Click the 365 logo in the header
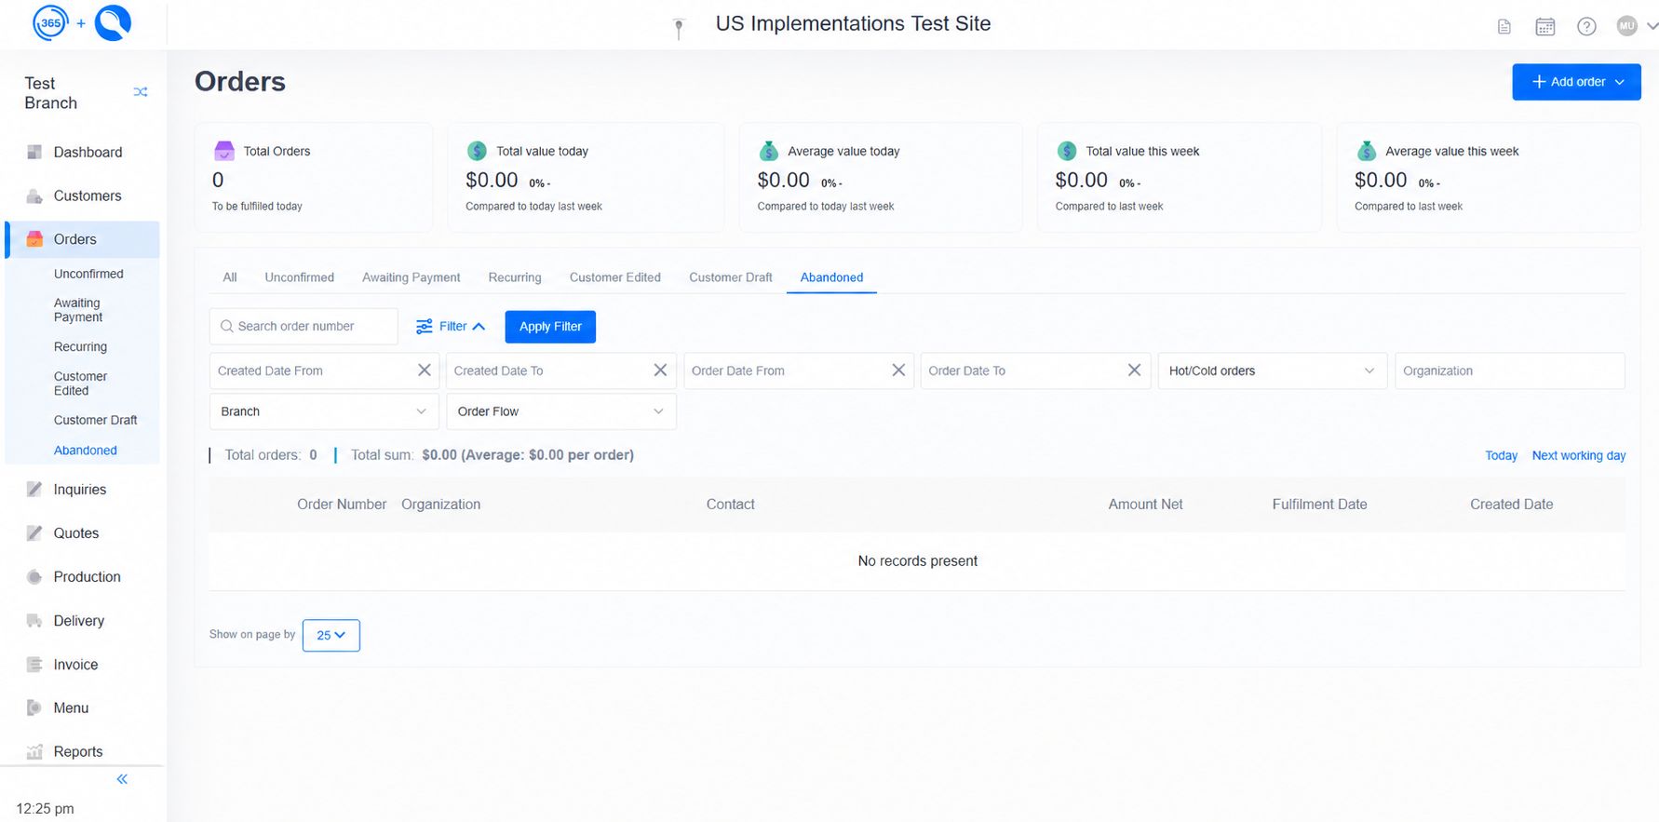 (50, 23)
